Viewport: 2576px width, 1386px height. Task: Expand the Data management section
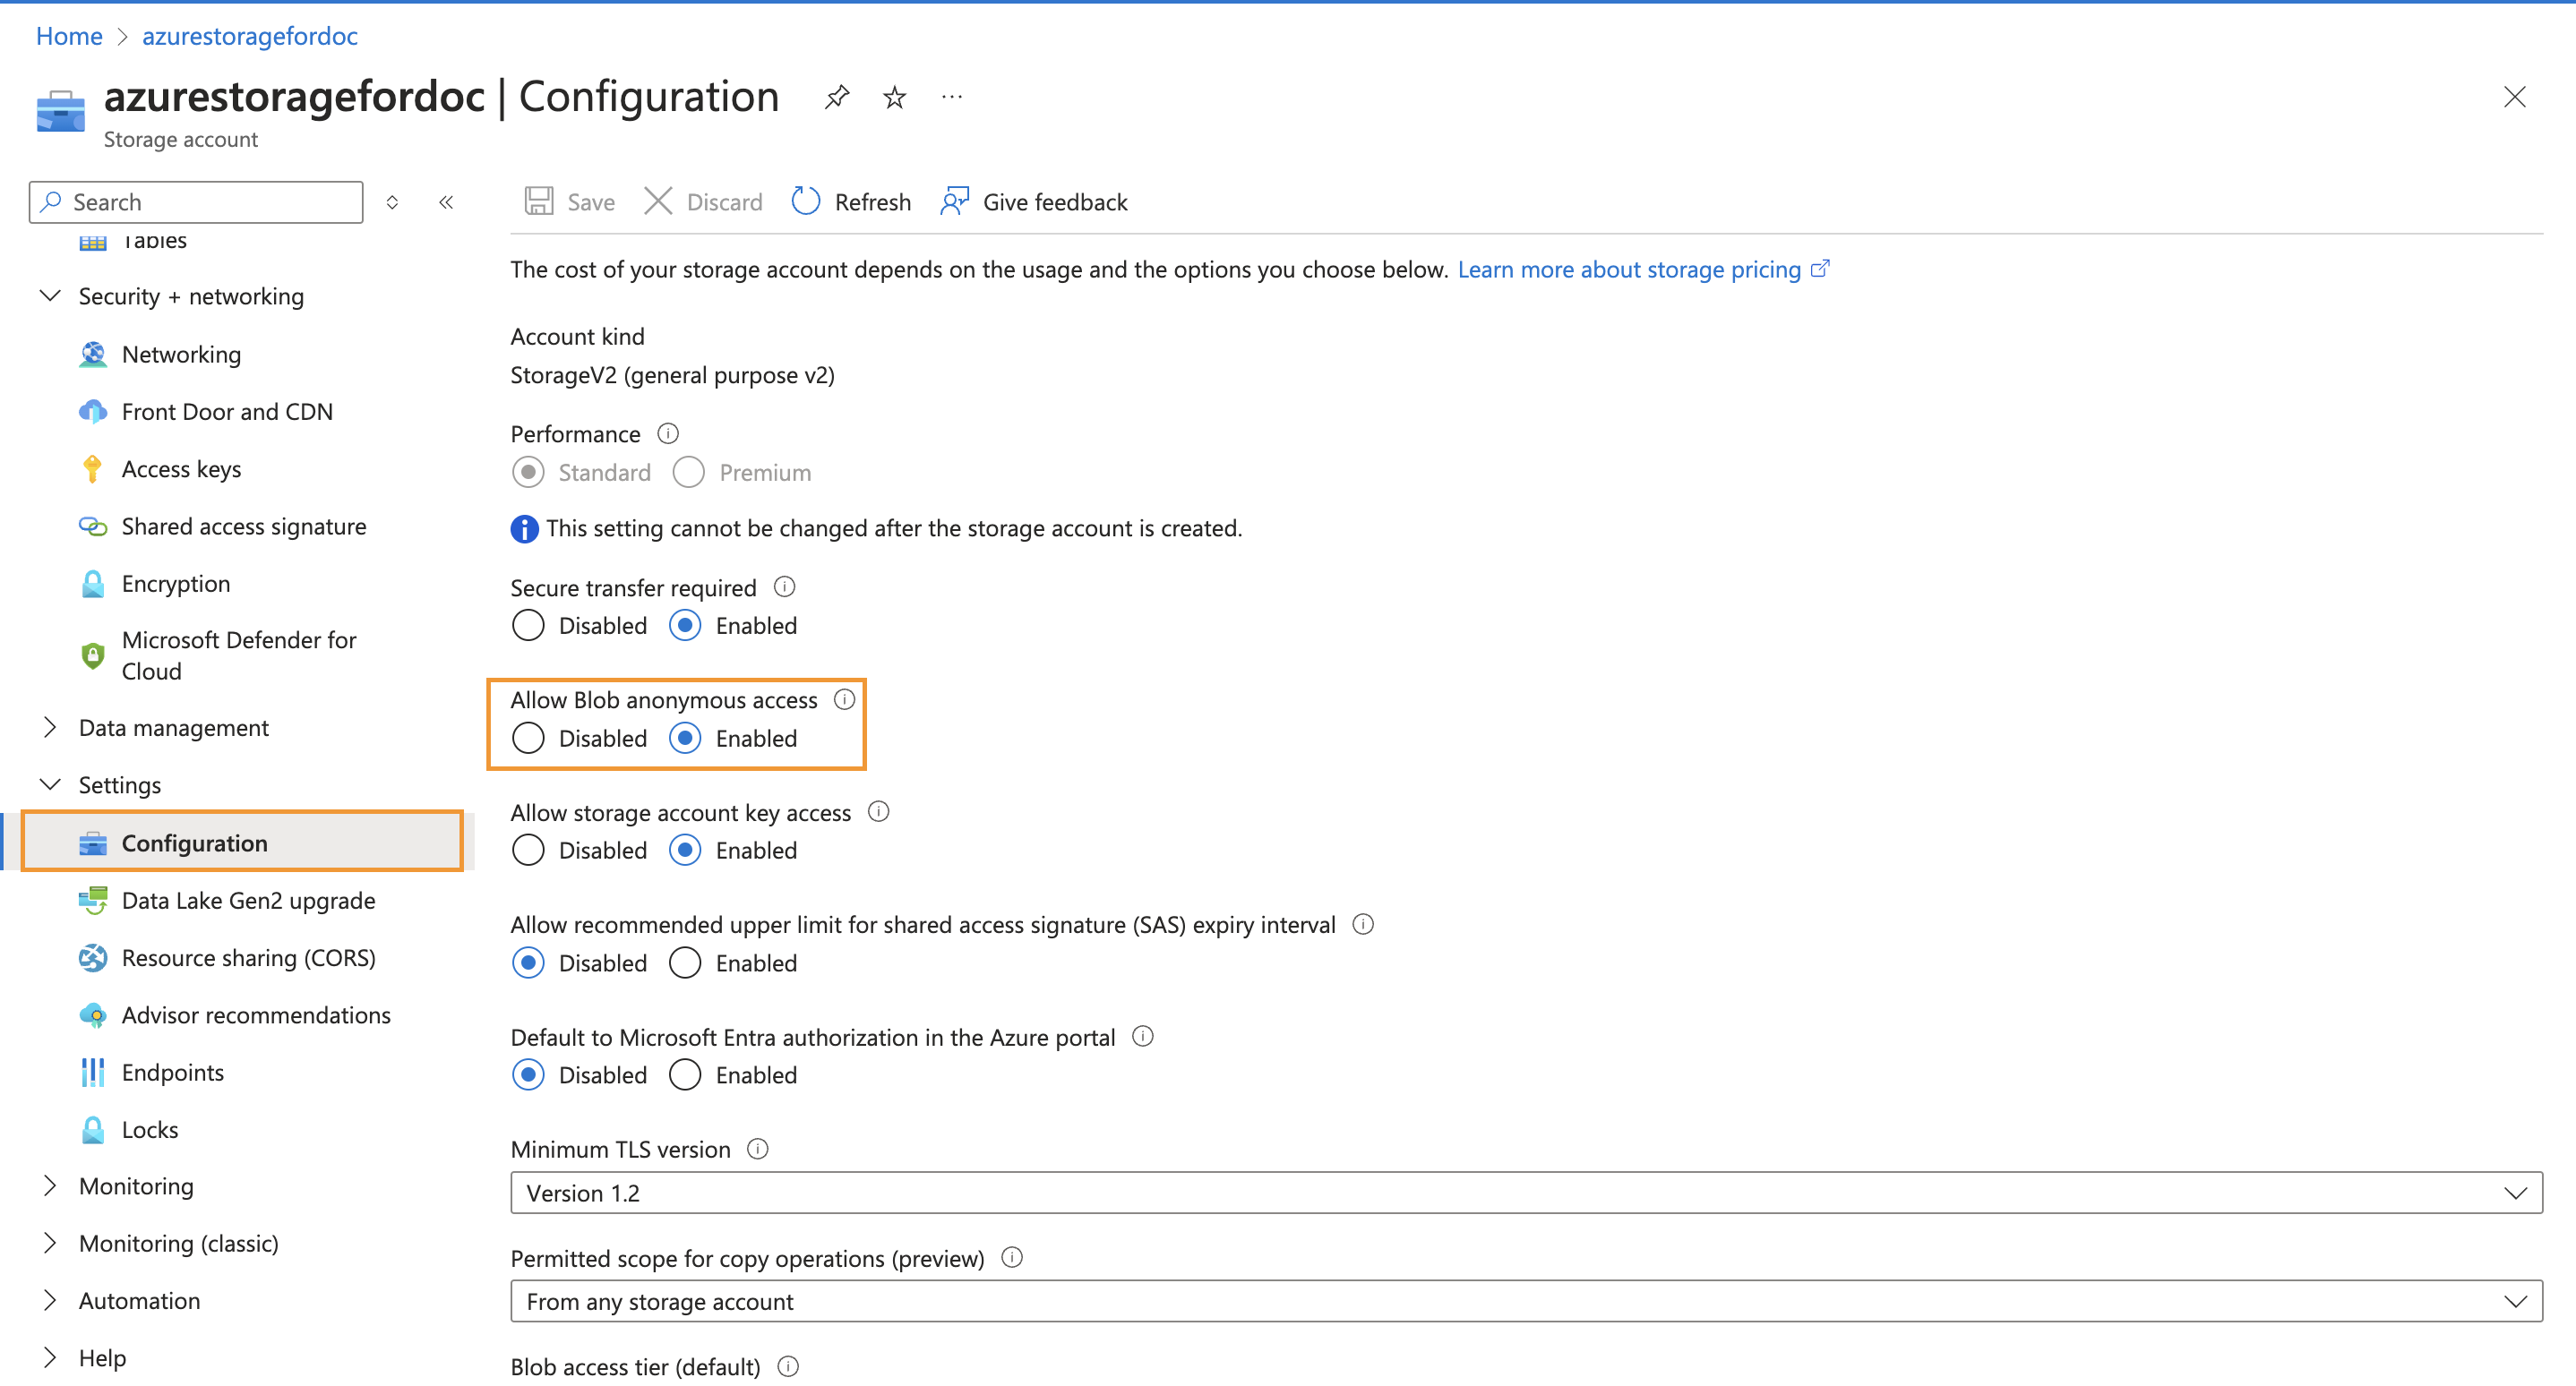50,728
